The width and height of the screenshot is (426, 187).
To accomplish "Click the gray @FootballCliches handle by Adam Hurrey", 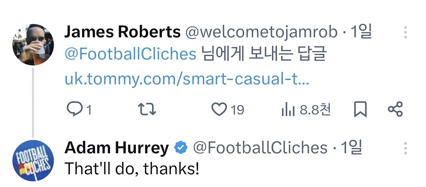I will click(260, 148).
